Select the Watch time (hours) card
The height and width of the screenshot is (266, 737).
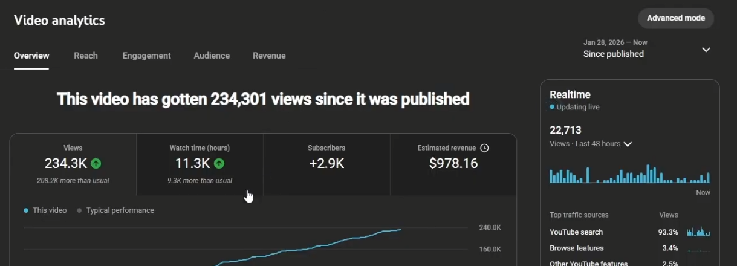tap(200, 164)
